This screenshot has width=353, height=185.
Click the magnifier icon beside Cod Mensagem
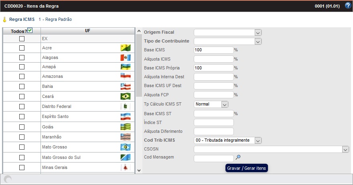[238, 157]
